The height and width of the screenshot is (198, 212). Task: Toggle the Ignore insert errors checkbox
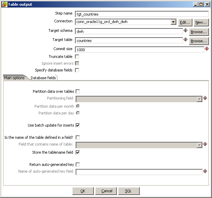pyautogui.click(x=77, y=63)
